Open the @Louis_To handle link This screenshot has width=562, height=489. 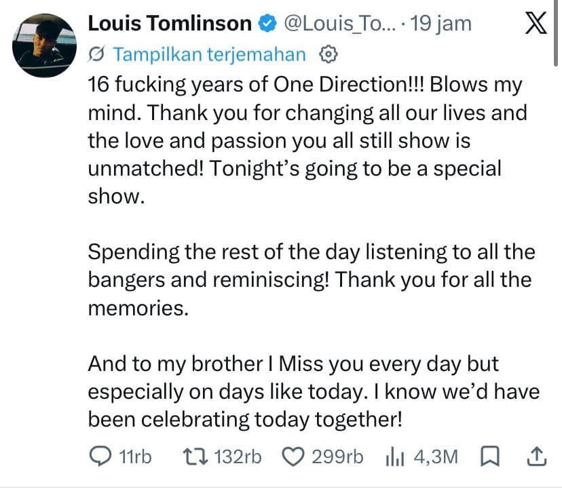click(340, 24)
